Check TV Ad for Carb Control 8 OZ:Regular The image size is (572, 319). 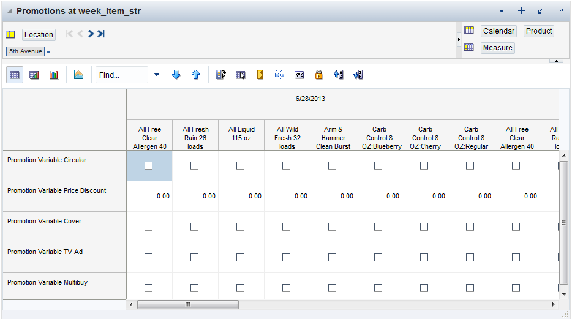pyautogui.click(x=470, y=258)
